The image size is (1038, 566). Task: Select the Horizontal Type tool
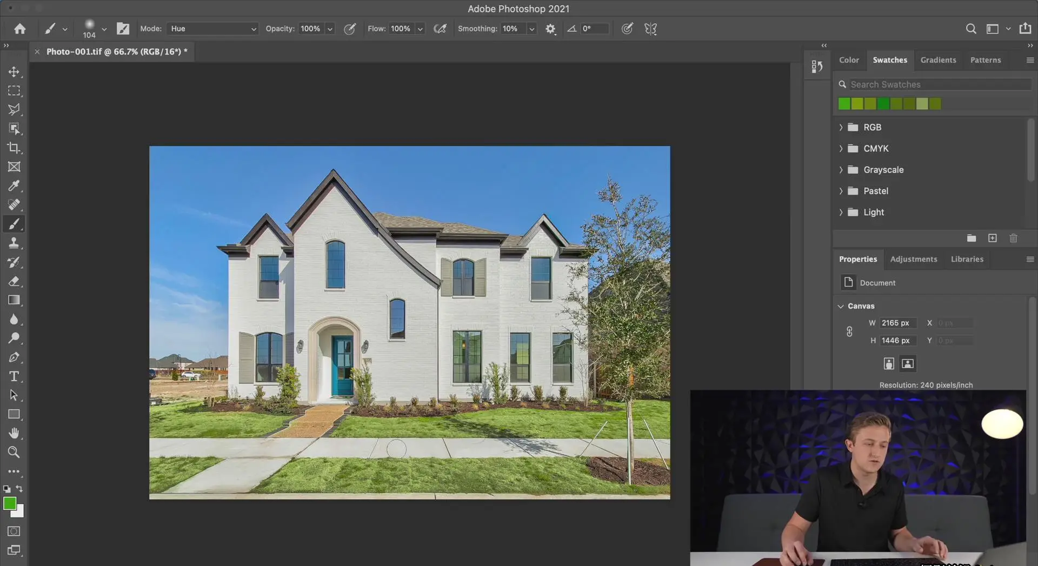pyautogui.click(x=14, y=376)
